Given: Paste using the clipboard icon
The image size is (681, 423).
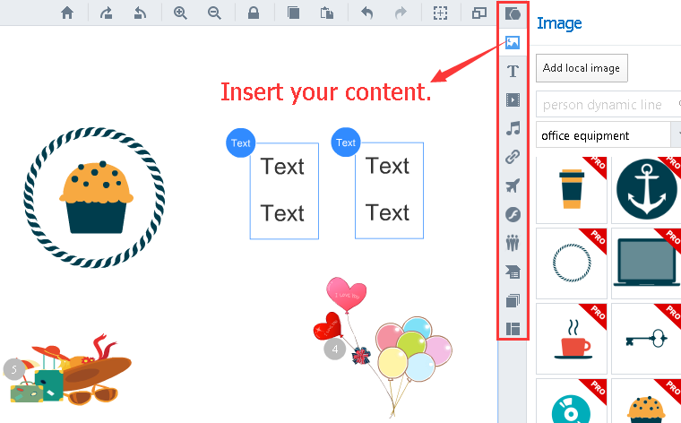Looking at the screenshot, I should coord(327,13).
